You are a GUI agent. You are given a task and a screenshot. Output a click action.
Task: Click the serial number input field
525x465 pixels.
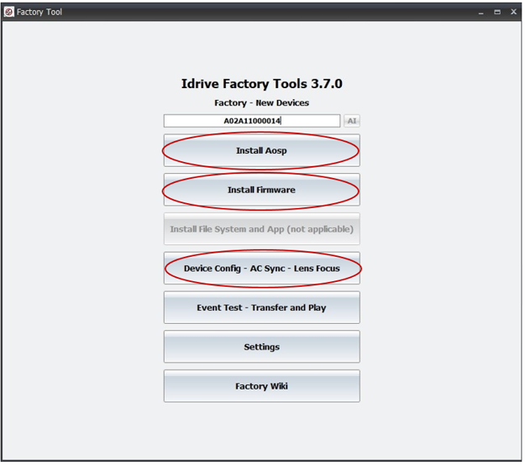pyautogui.click(x=252, y=121)
